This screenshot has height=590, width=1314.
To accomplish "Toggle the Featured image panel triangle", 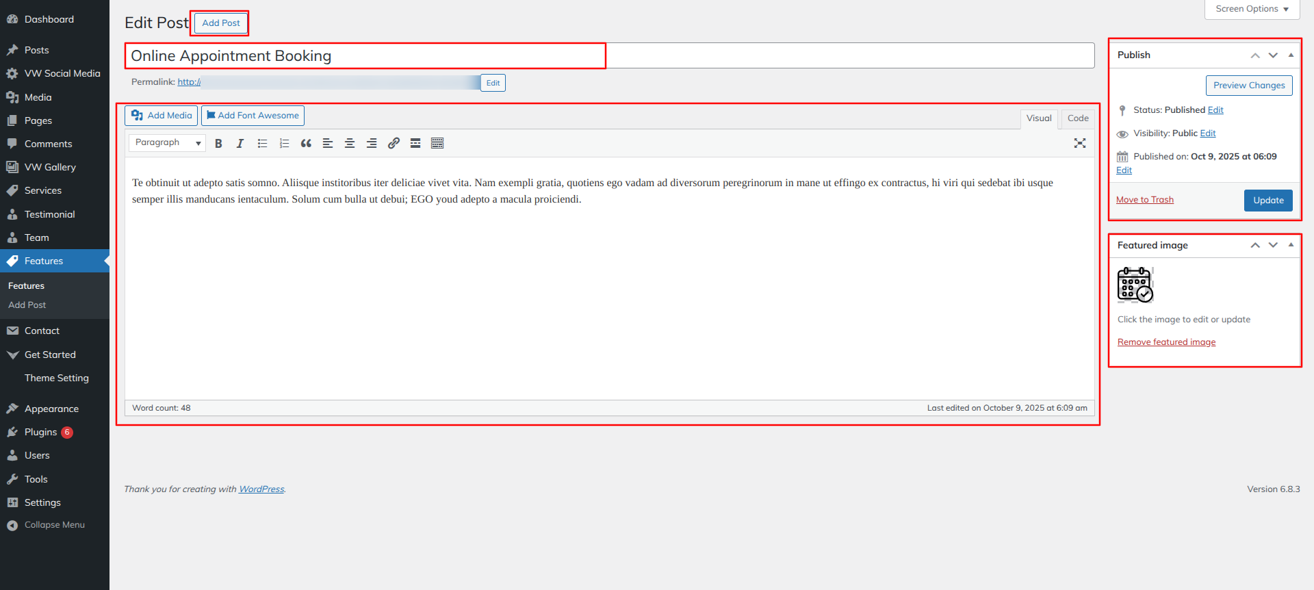I will coord(1291,245).
